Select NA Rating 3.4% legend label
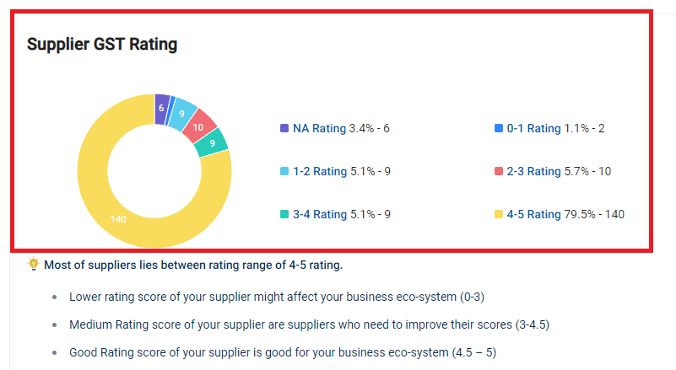The image size is (676, 370). tap(341, 128)
